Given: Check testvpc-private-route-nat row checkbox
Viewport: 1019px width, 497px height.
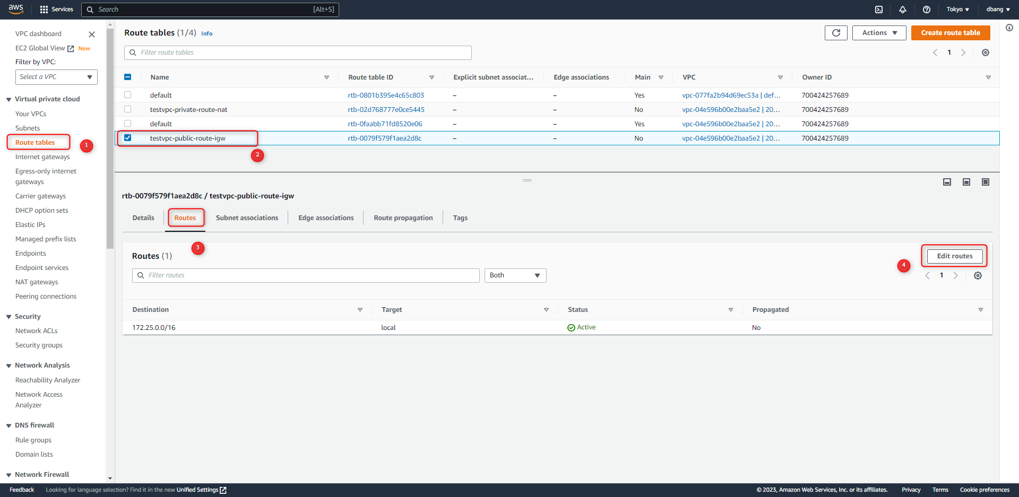Looking at the screenshot, I should point(127,109).
